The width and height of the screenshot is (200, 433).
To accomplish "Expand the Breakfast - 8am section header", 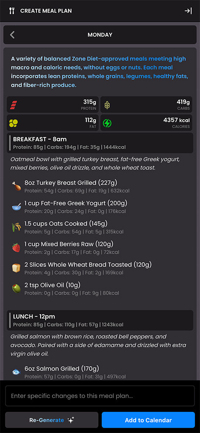I will [x=100, y=143].
